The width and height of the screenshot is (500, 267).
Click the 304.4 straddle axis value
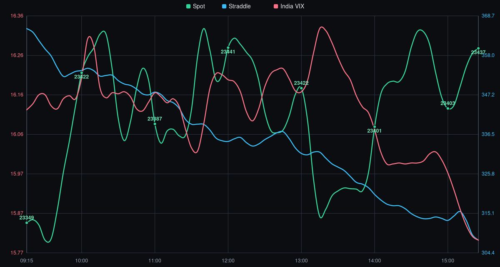pyautogui.click(x=488, y=252)
